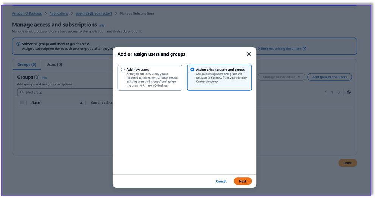Go to previous page chevron
The height and width of the screenshot is (198, 376).
[325, 93]
